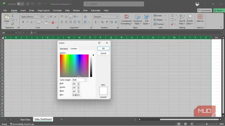Image resolution: width=225 pixels, height=126 pixels.
Task: Click the AutoSum sigma icon
Action: click(172, 16)
